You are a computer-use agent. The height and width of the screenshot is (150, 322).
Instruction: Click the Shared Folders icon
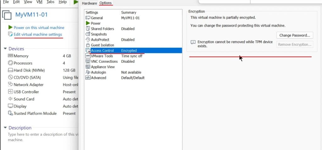[x=88, y=29]
